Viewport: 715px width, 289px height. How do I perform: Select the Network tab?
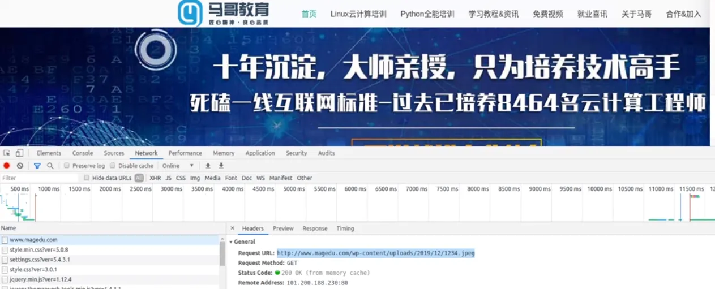[146, 153]
